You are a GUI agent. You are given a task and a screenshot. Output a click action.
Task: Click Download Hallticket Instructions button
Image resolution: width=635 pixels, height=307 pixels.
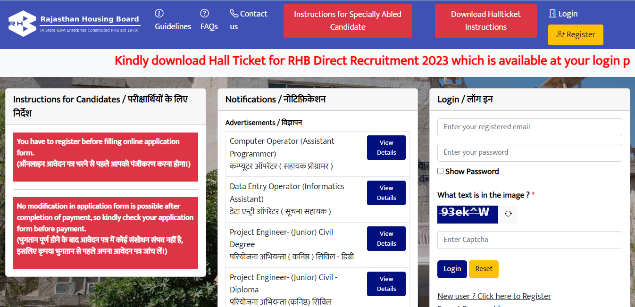[x=485, y=21]
